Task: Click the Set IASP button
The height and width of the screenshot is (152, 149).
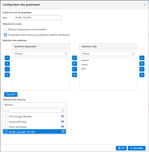Action: click(x=11, y=94)
